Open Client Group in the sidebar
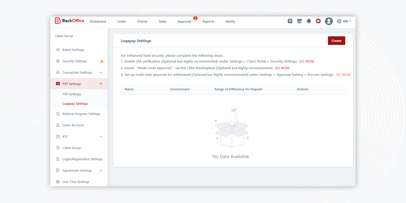The height and width of the screenshot is (203, 406). [x=72, y=148]
